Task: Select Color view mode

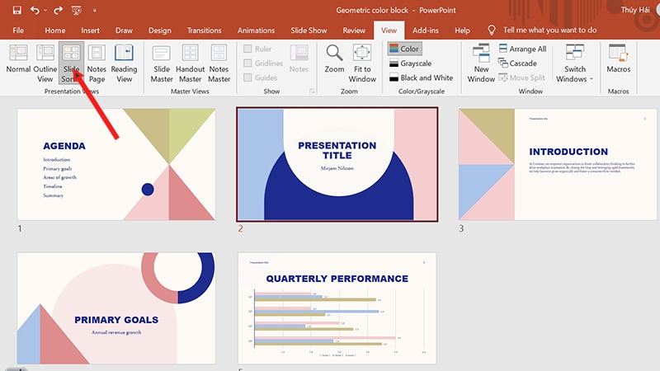Action: 404,49
